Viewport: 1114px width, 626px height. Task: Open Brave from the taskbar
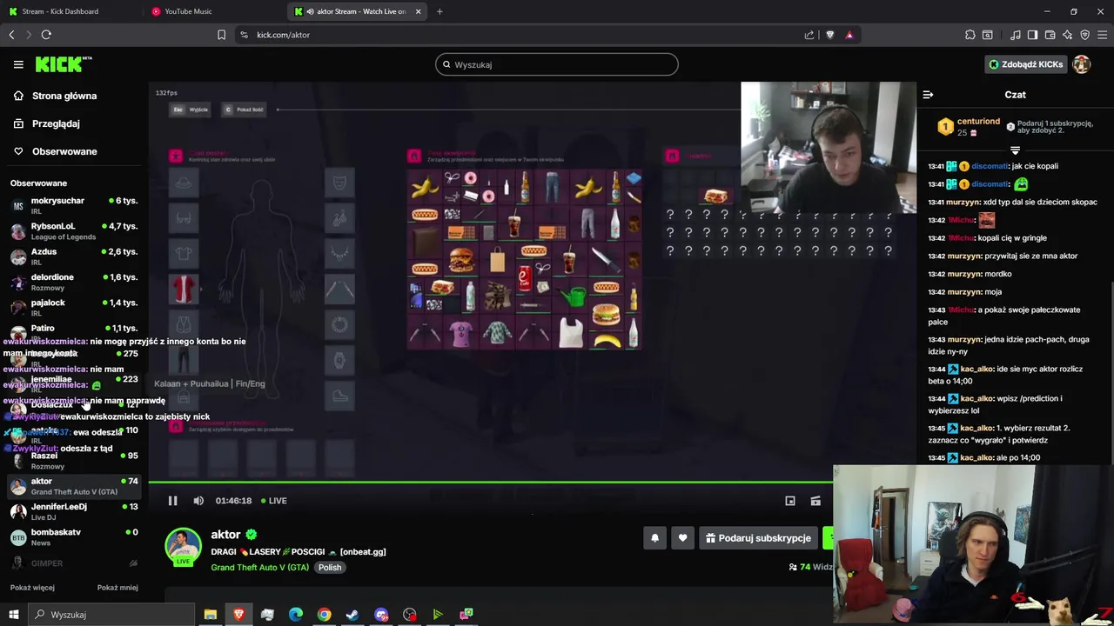coord(238,615)
